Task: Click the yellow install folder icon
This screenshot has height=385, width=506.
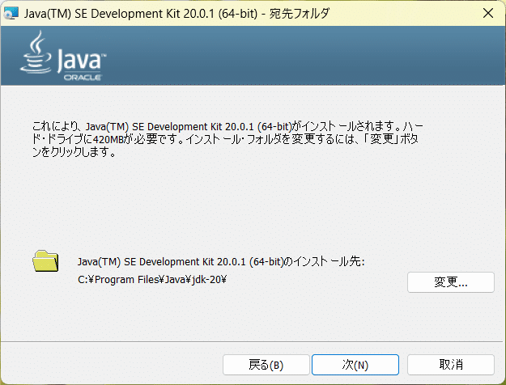Action: (45, 261)
